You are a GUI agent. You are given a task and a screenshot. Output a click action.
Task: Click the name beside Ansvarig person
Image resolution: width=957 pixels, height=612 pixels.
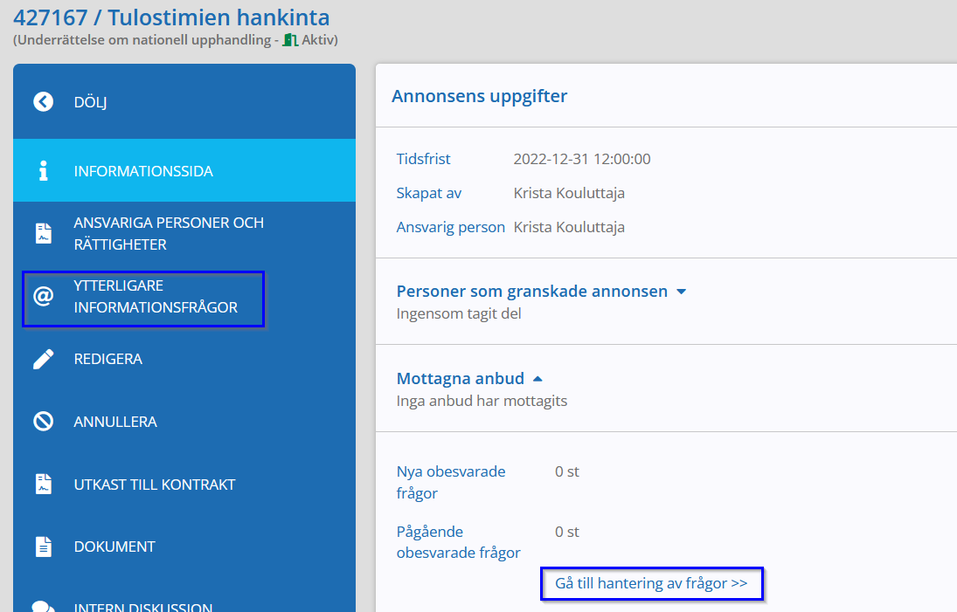569,227
